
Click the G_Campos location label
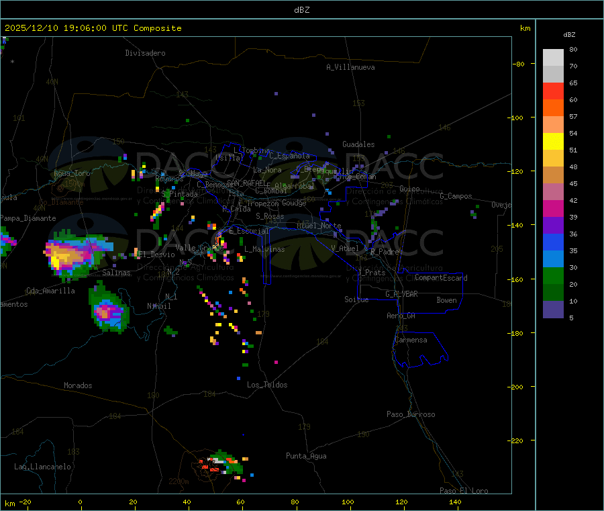point(456,196)
